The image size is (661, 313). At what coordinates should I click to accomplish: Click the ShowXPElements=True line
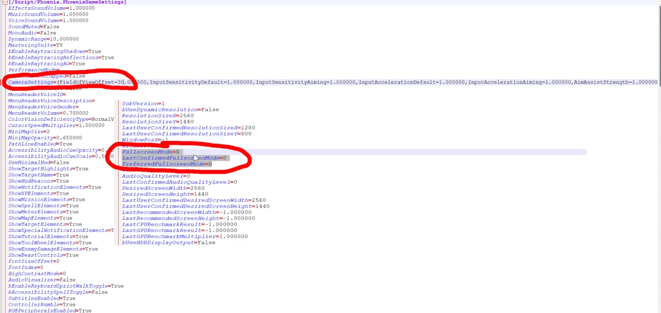point(39,194)
